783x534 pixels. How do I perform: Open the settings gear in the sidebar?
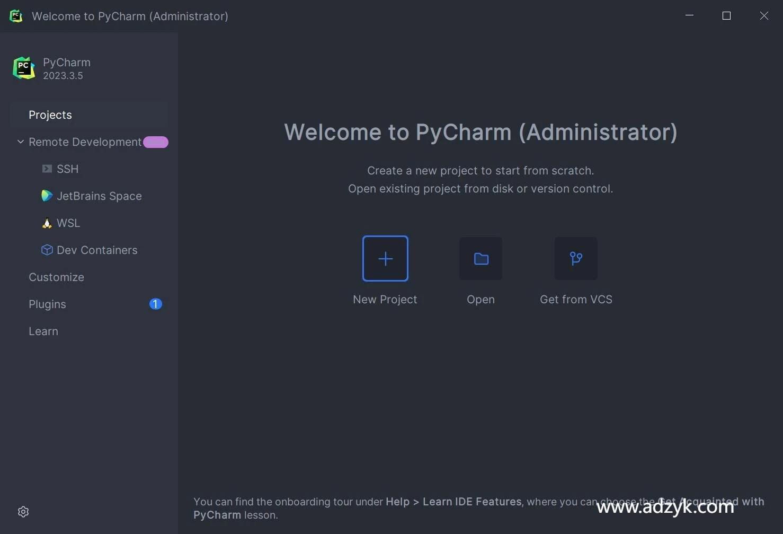[23, 512]
